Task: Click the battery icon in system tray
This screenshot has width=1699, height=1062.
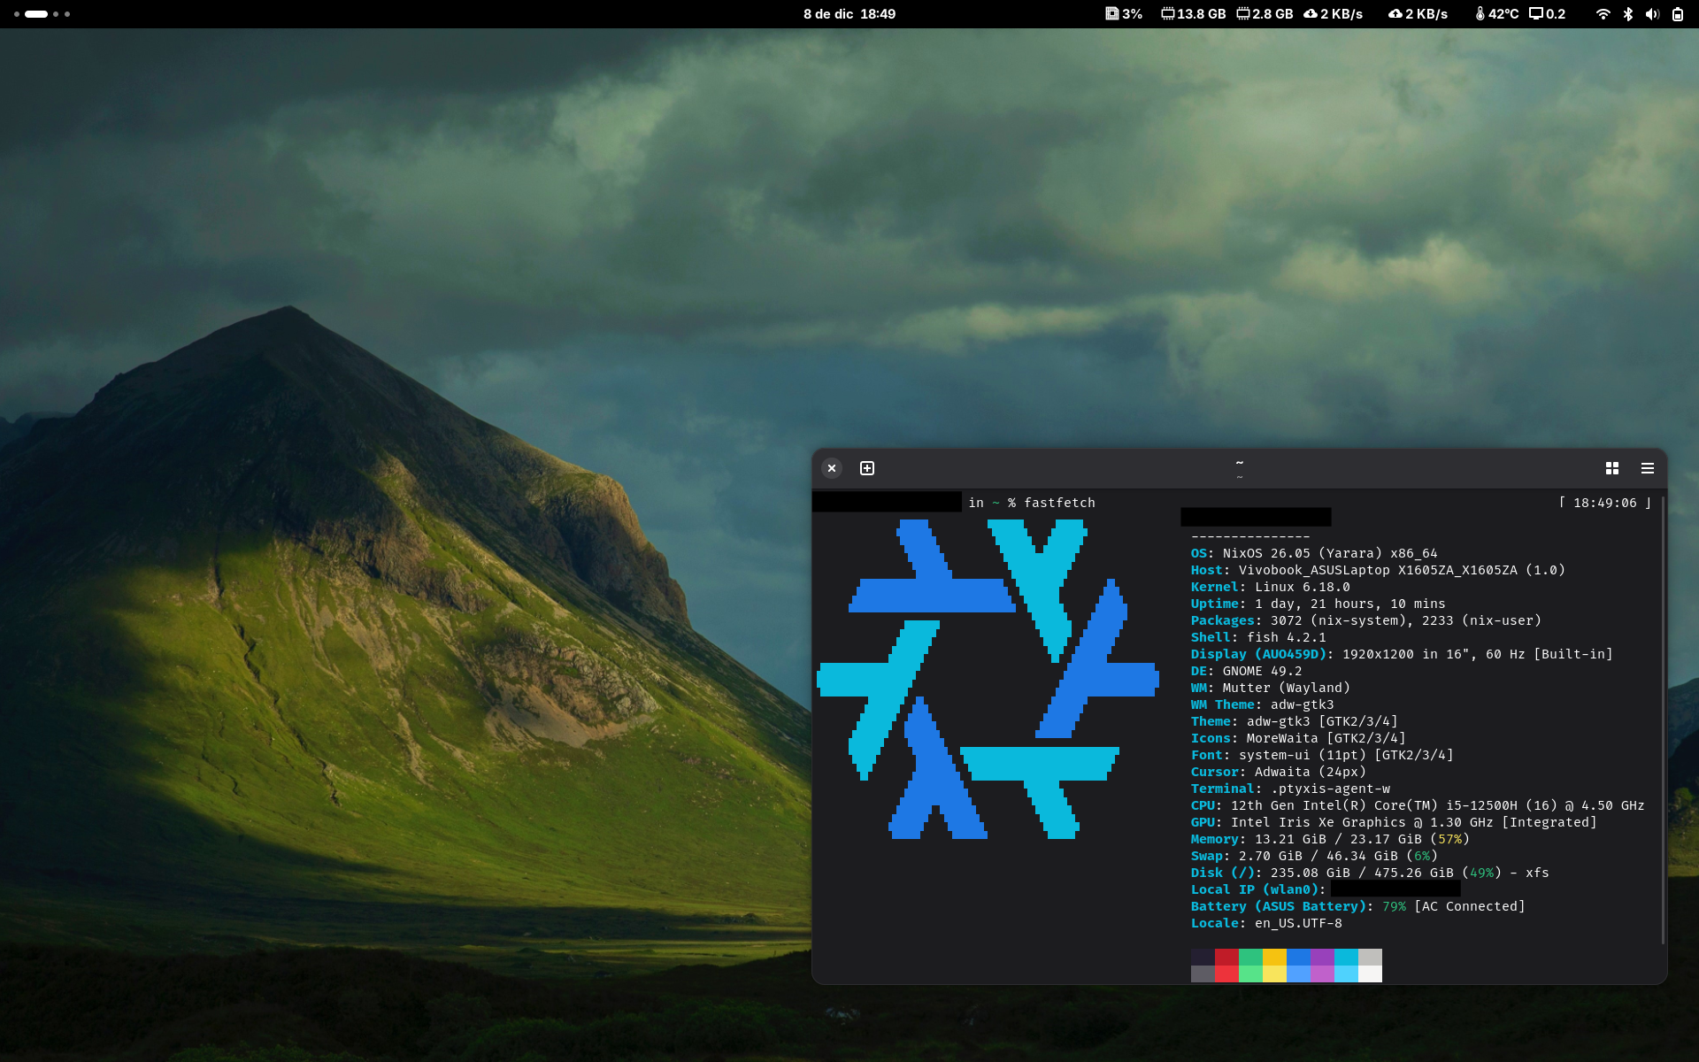Action: coord(1677,14)
